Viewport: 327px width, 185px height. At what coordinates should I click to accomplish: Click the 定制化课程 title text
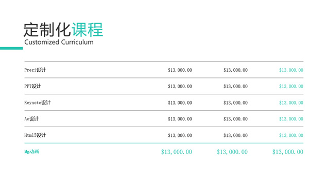pyautogui.click(x=63, y=30)
